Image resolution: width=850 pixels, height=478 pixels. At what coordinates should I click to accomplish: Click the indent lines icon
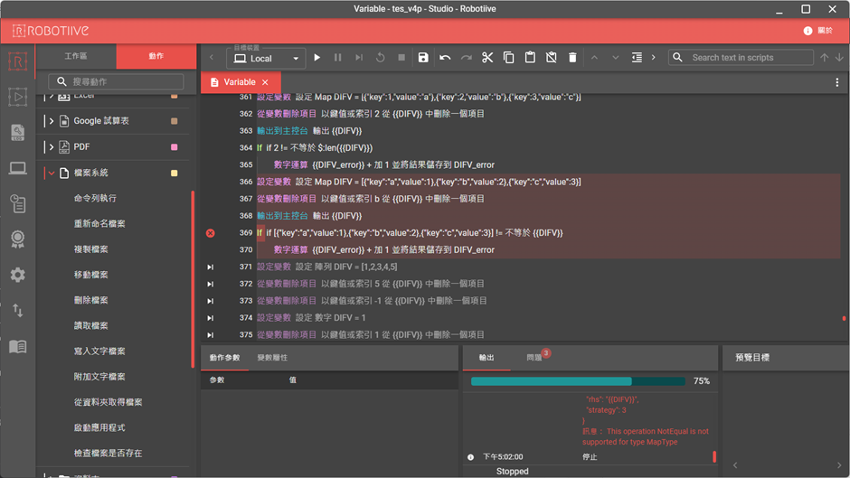[x=637, y=58]
